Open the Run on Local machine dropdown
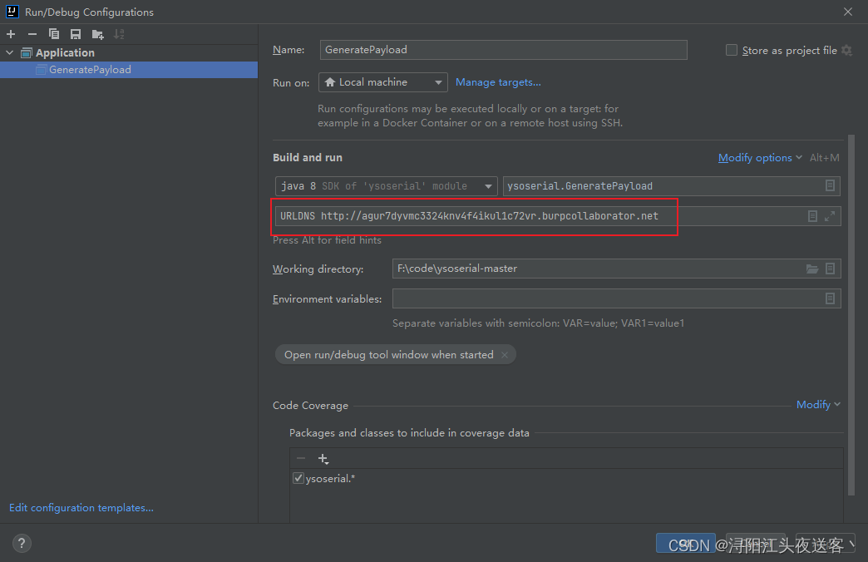The image size is (868, 562). tap(383, 82)
